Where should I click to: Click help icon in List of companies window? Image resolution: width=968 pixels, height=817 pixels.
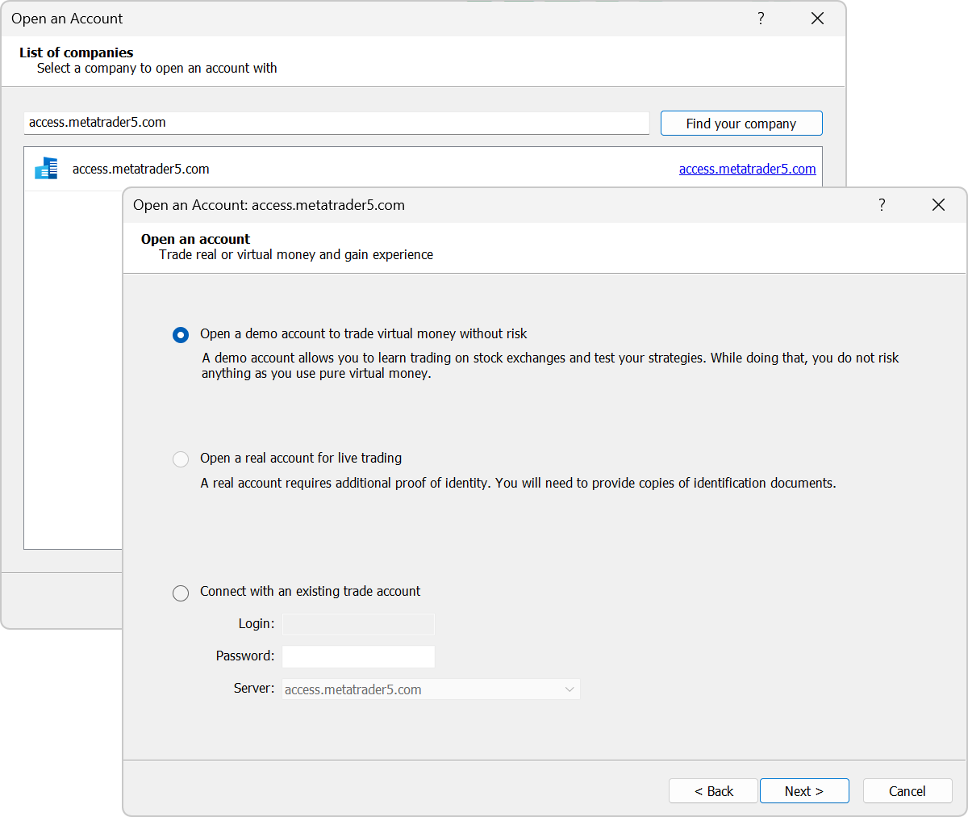click(x=761, y=19)
